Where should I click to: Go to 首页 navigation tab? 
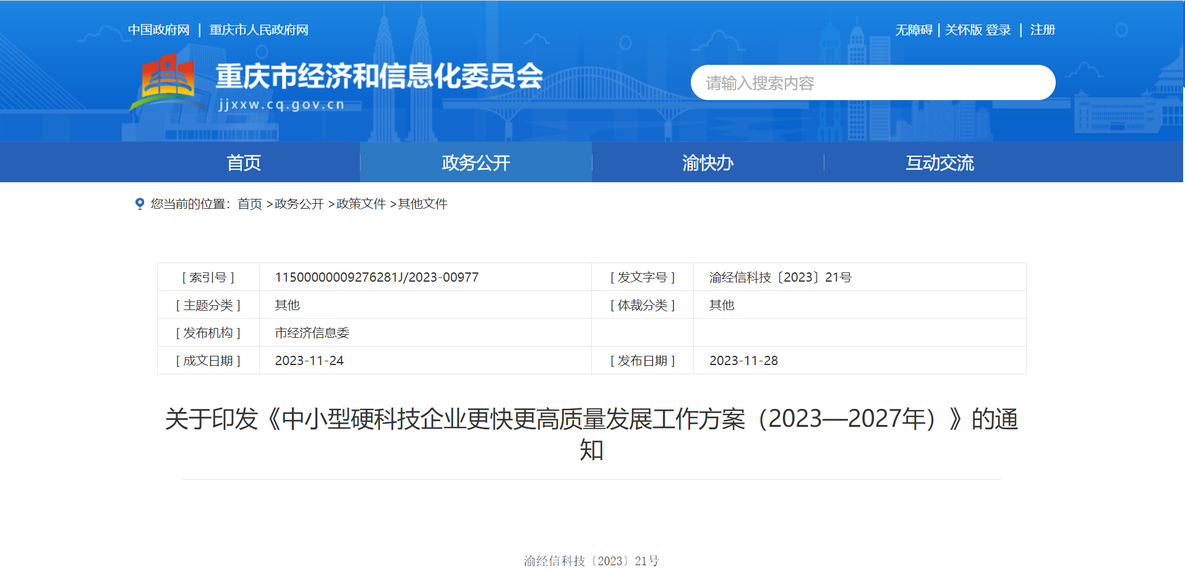point(244,162)
